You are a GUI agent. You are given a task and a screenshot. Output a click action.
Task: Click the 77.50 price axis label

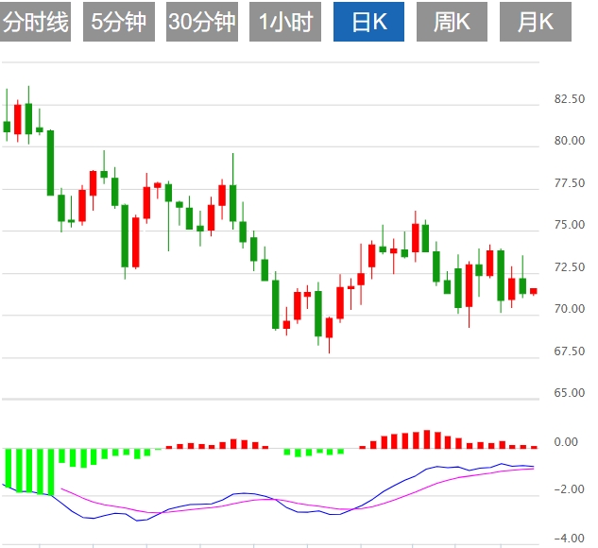tap(570, 183)
